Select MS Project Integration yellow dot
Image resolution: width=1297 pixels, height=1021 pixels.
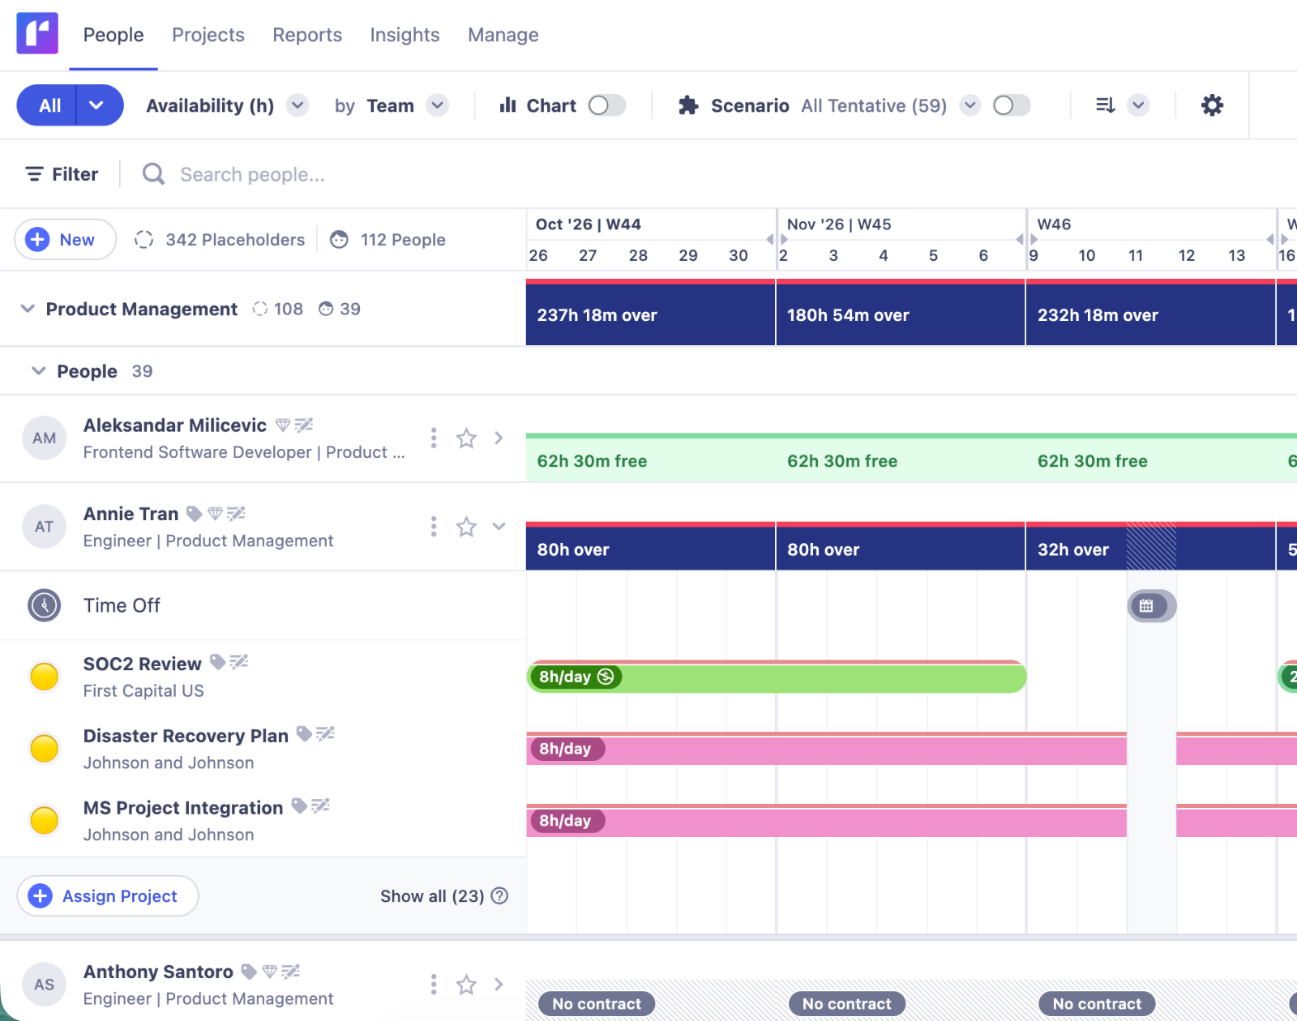pos(45,821)
